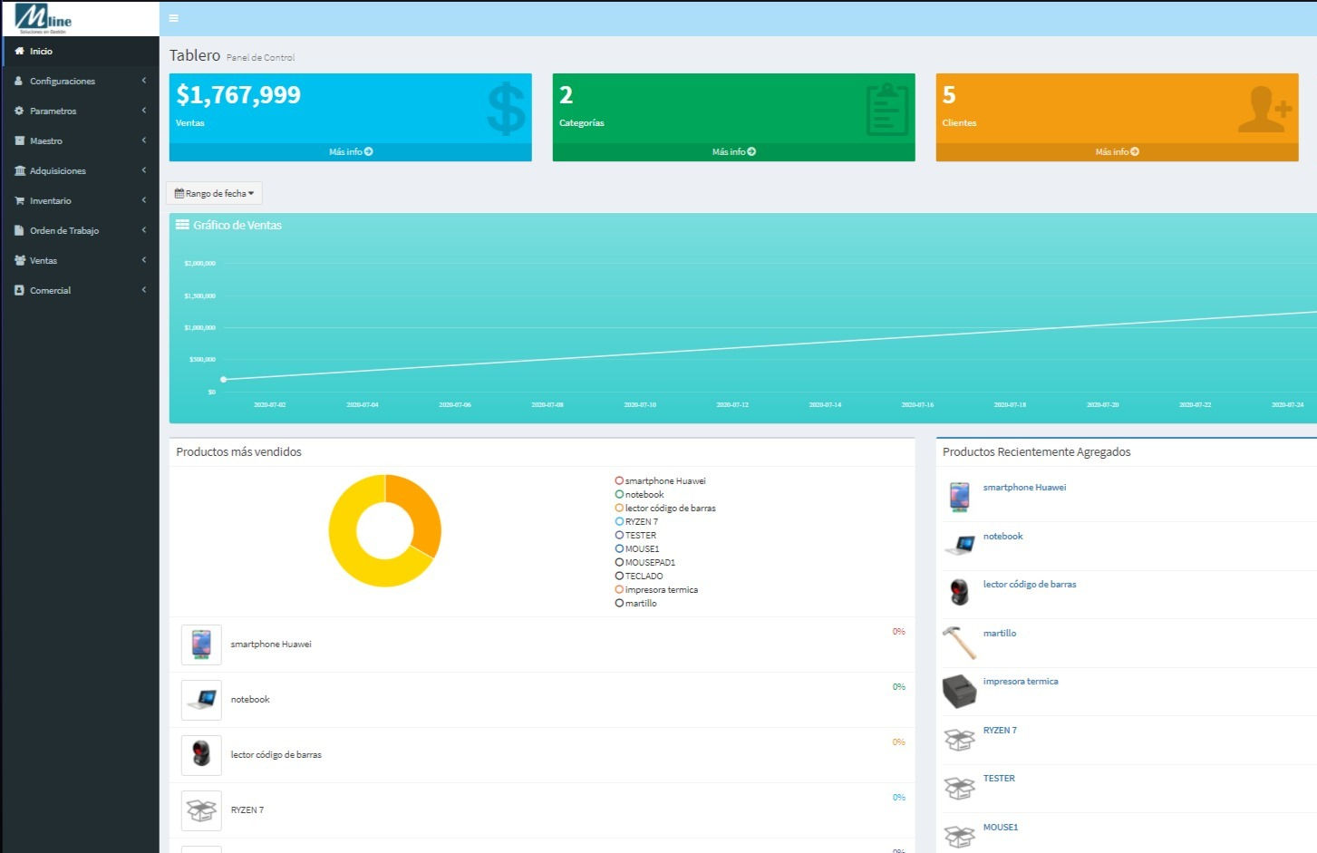The image size is (1317, 853).
Task: Click Más info on the Ventas box
Action: (x=351, y=151)
